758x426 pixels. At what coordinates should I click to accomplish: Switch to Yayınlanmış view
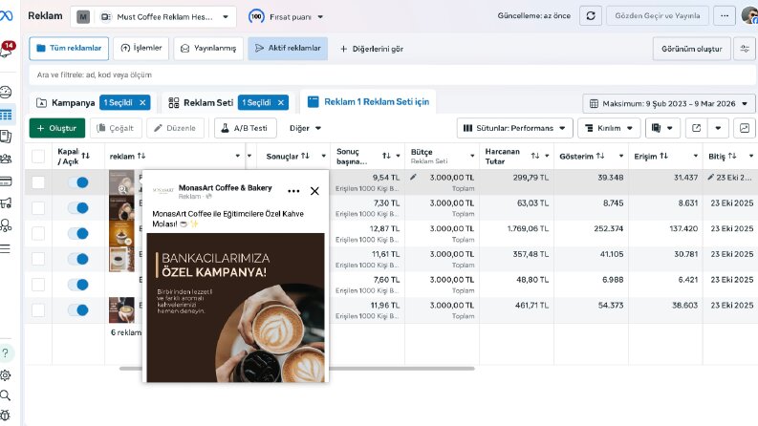click(x=208, y=49)
